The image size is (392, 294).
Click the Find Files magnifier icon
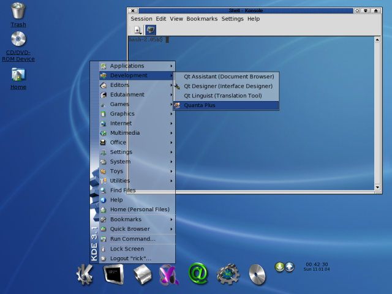(x=104, y=190)
